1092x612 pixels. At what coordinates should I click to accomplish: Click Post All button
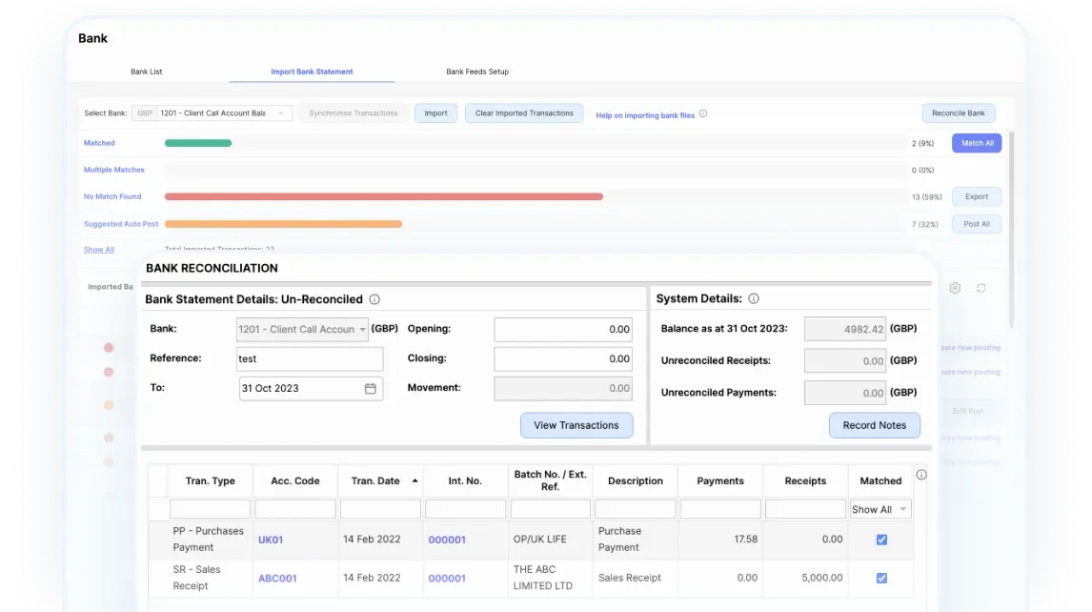click(x=977, y=224)
